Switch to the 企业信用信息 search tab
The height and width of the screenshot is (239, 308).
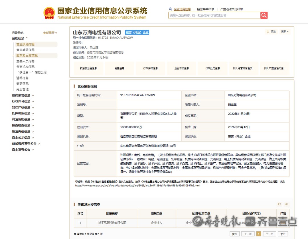click(x=182, y=9)
